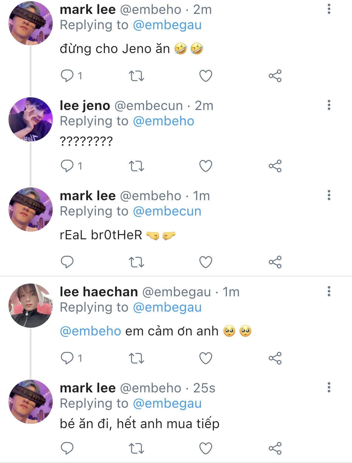Image resolution: width=352 pixels, height=463 pixels.
Task: Like the "rEaL br0tHeR" tweet
Action: click(x=206, y=262)
